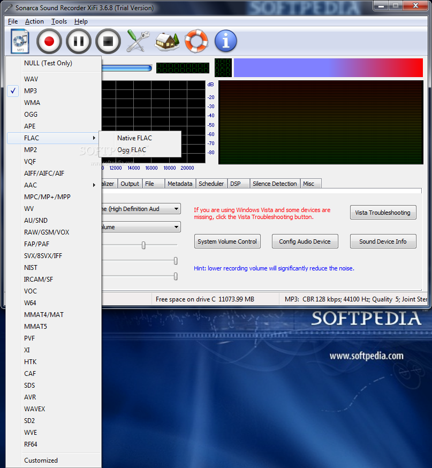
Task: Select NULL (Test Only) format
Action: click(x=54, y=63)
